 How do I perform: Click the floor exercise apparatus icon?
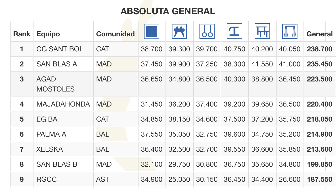pyautogui.click(x=152, y=31)
